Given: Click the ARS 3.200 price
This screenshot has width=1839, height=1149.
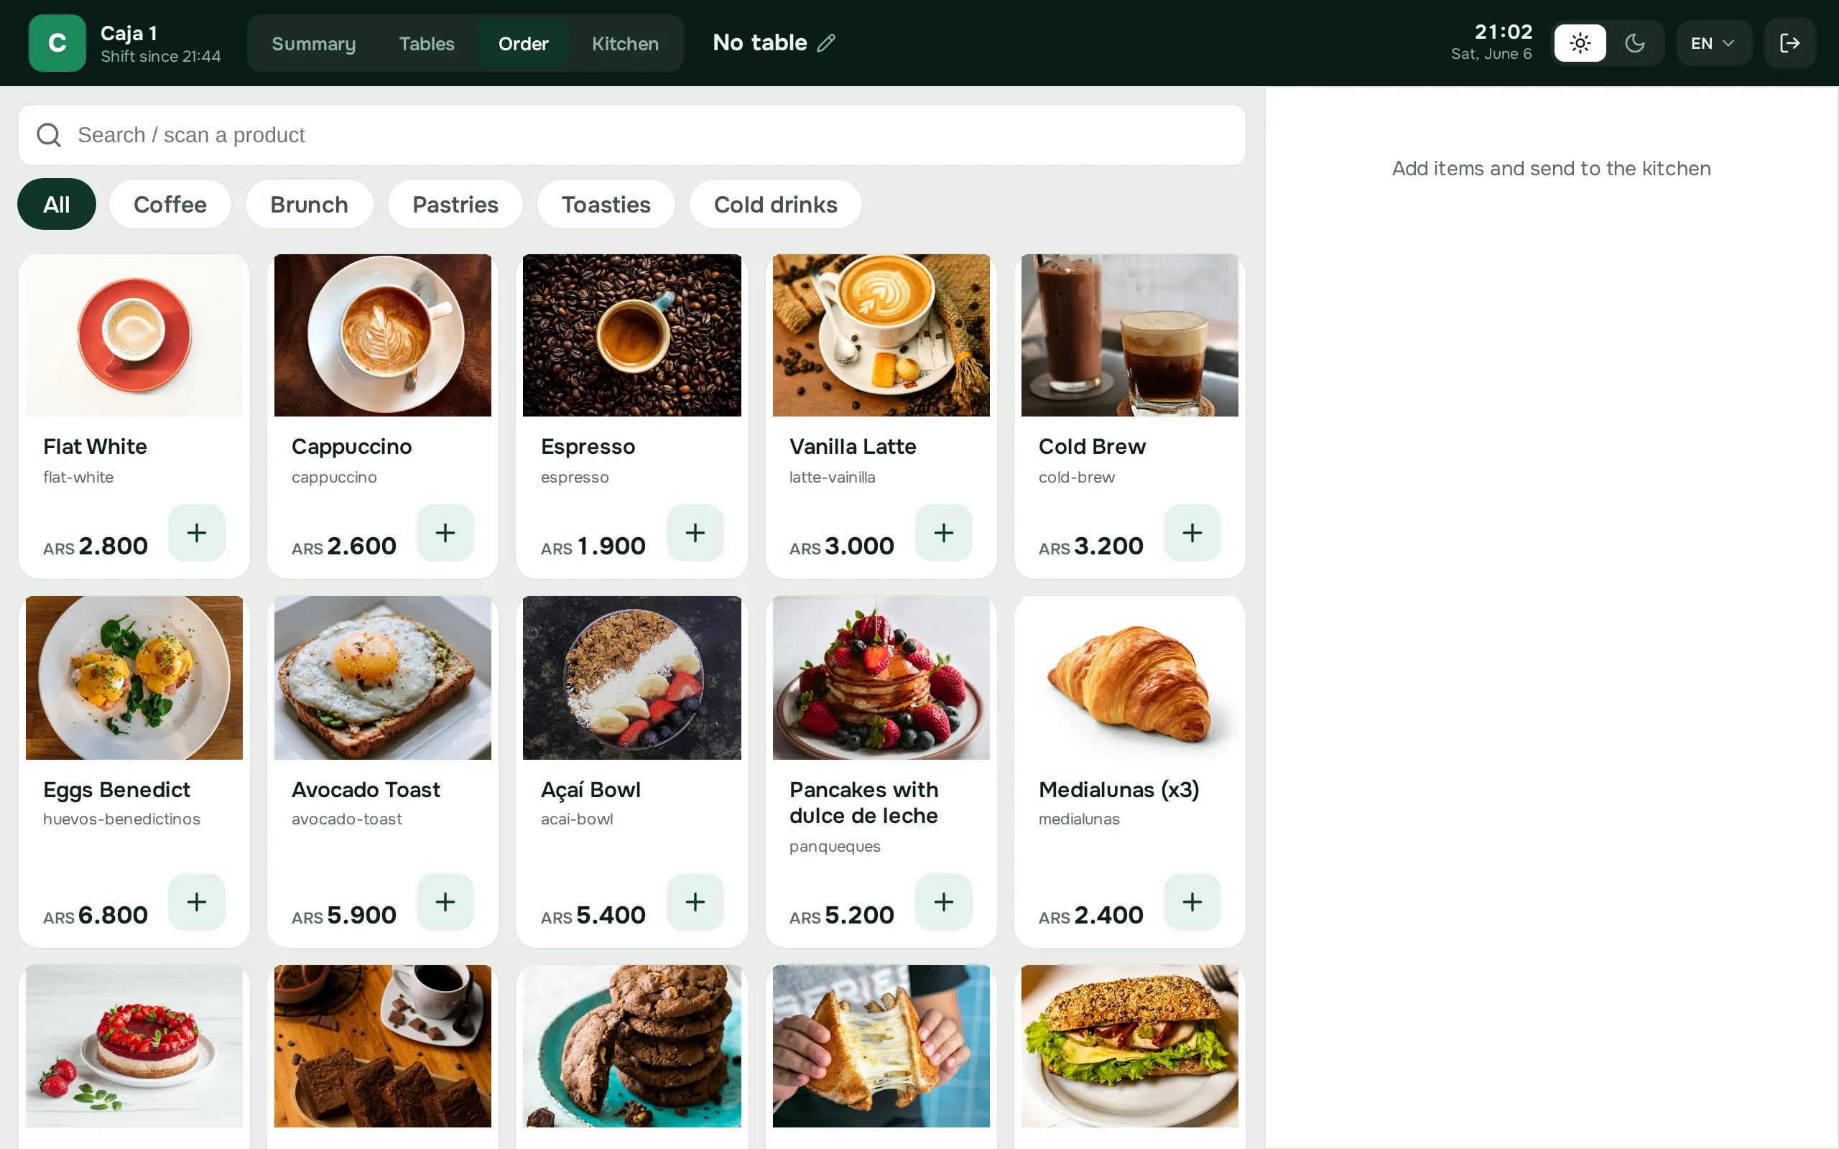Looking at the screenshot, I should [1091, 546].
